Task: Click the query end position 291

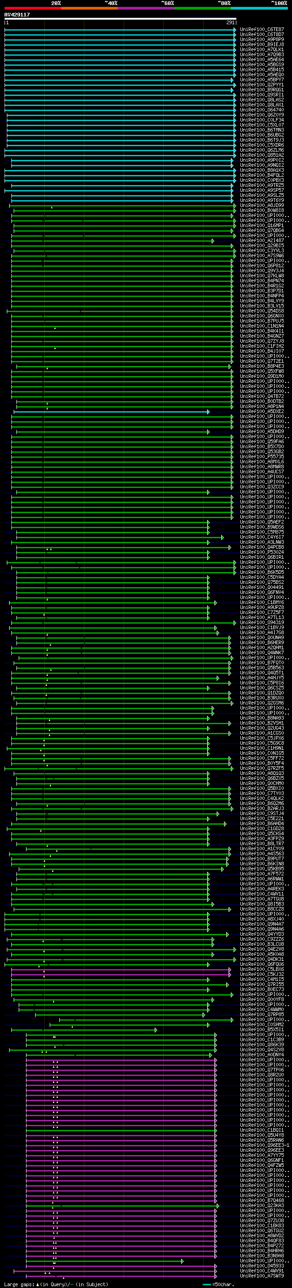Action: (230, 22)
